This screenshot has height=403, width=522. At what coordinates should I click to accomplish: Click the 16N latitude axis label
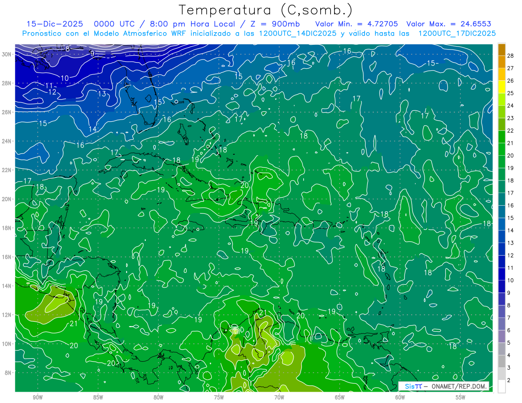[x=7, y=257]
